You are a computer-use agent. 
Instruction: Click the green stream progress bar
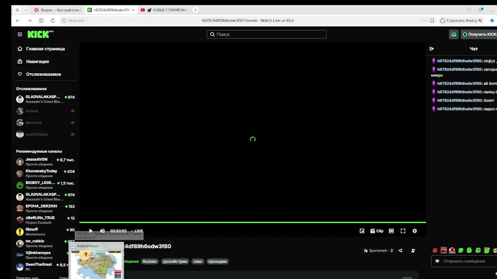[252, 222]
